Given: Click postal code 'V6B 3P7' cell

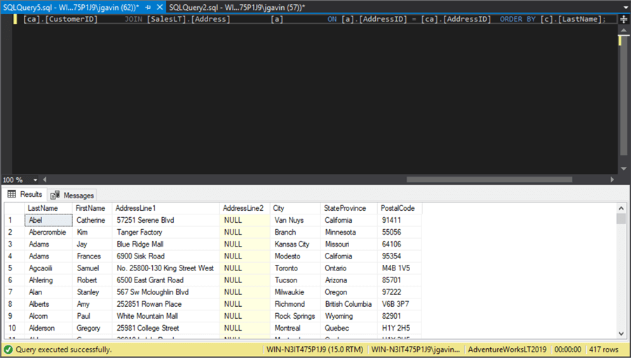Looking at the screenshot, I should click(399, 304).
